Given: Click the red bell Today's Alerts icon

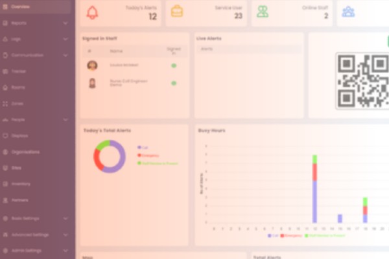Looking at the screenshot, I should click(92, 12).
